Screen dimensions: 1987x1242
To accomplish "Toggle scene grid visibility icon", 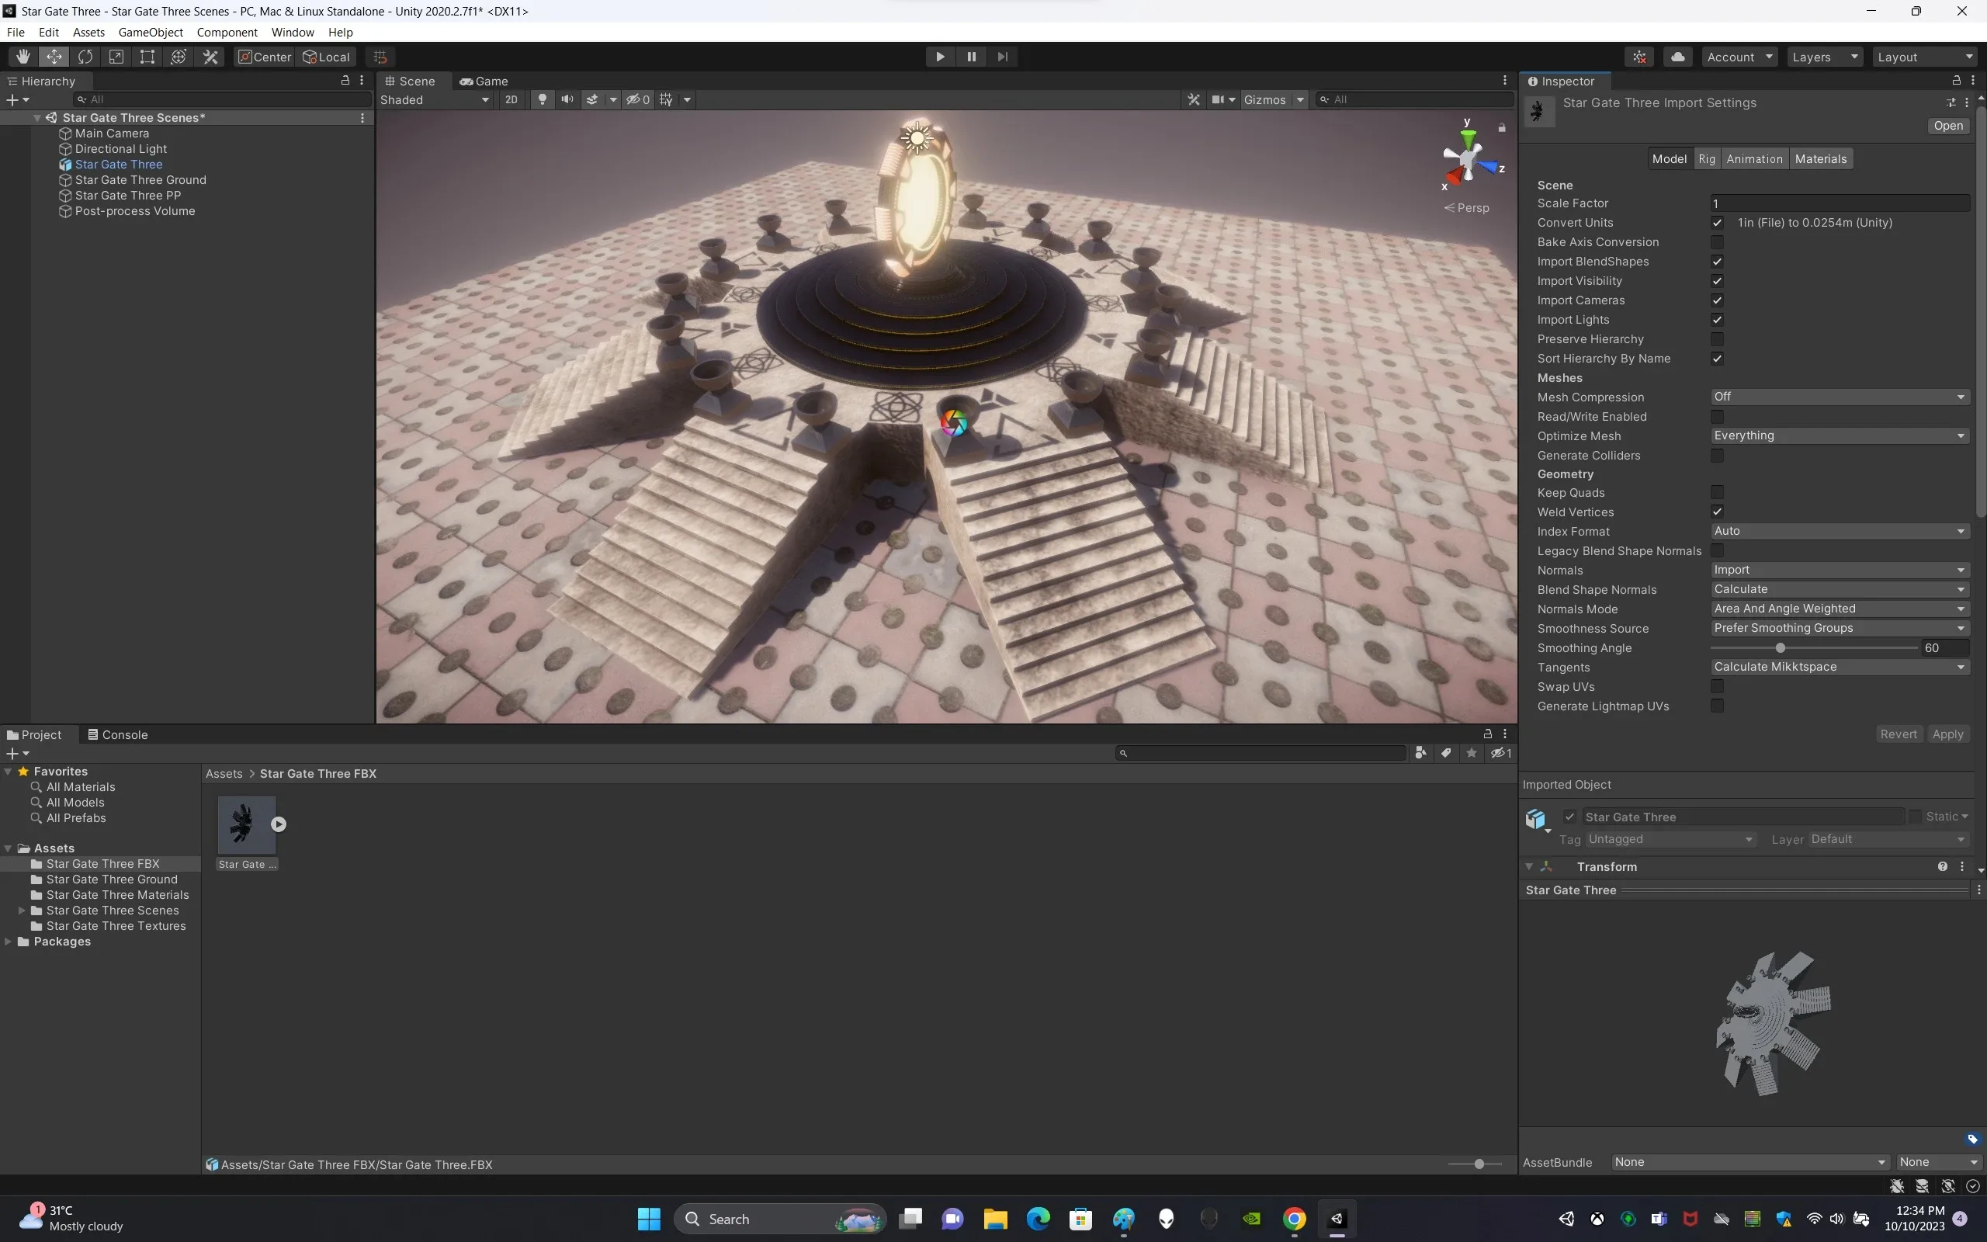I will point(666,99).
